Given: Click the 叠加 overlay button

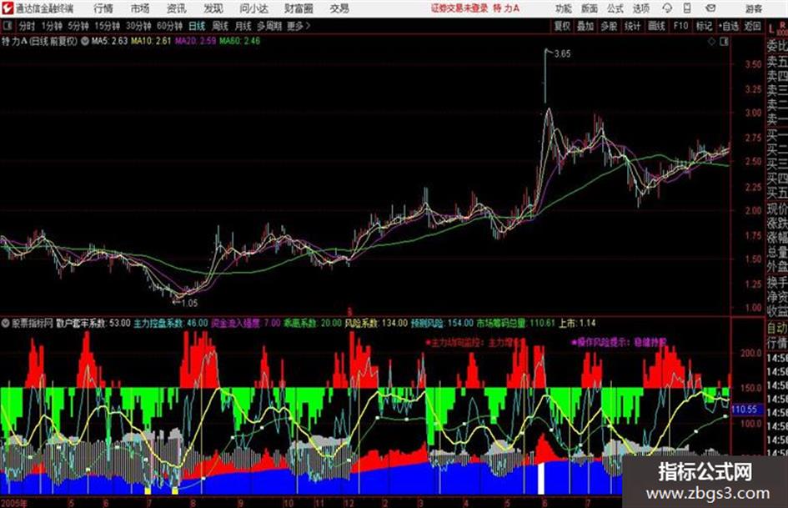Looking at the screenshot, I should click(x=585, y=26).
